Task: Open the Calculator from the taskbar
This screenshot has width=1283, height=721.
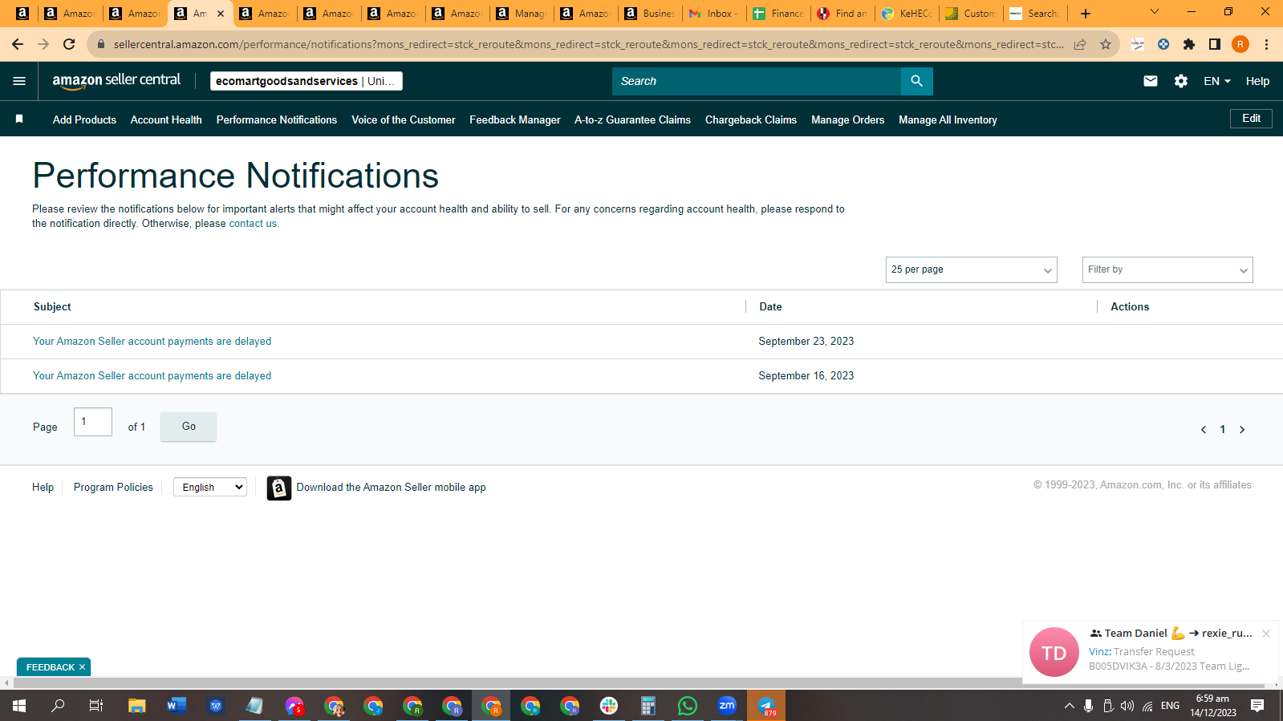Action: [x=648, y=706]
